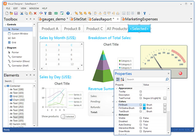
Task: Click the Fill Outline Brush color swatch
Action: click(x=144, y=108)
